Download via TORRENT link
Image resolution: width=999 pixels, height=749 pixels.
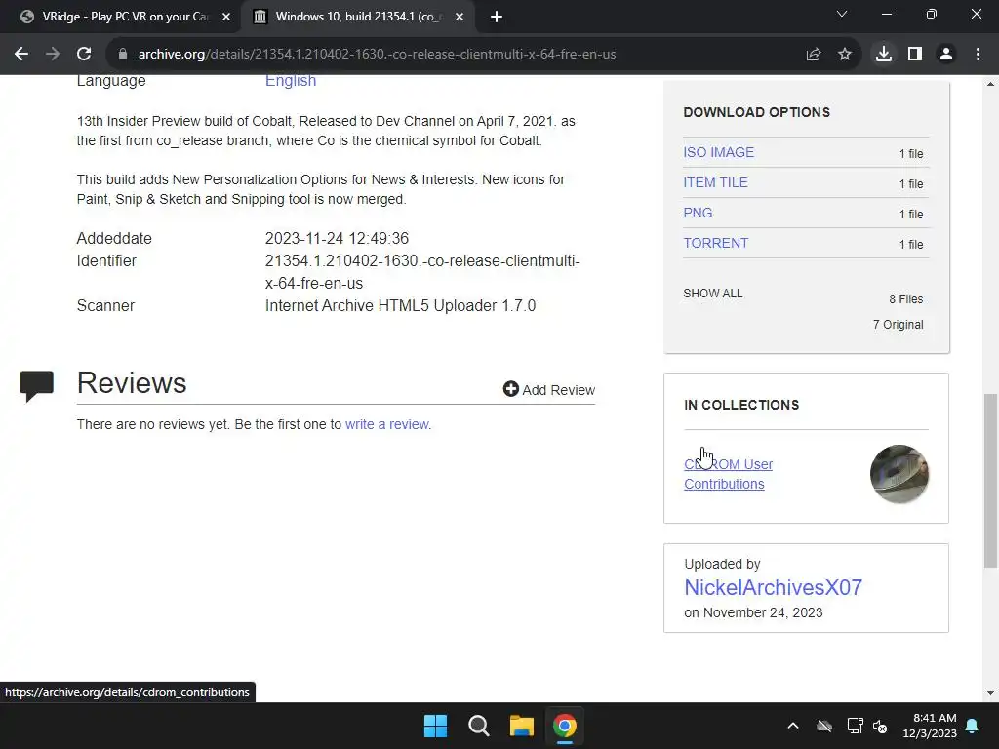click(715, 243)
